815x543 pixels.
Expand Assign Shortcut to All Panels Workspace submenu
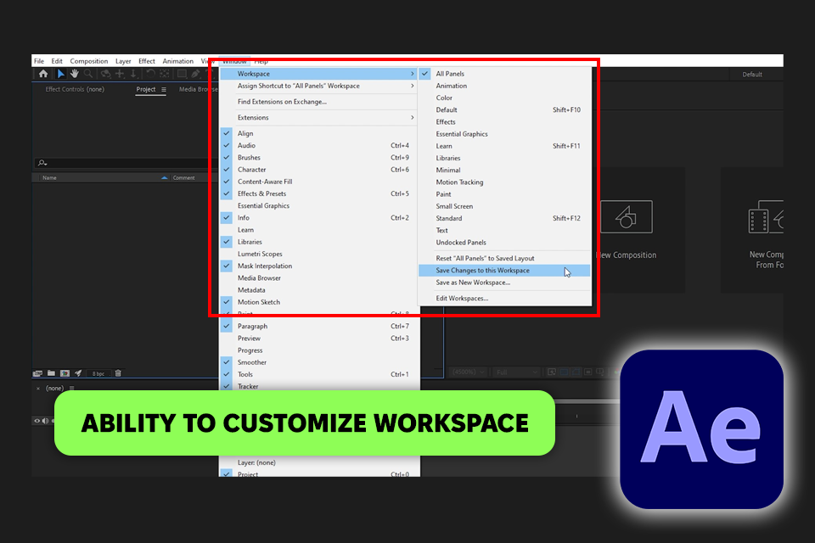click(x=413, y=86)
